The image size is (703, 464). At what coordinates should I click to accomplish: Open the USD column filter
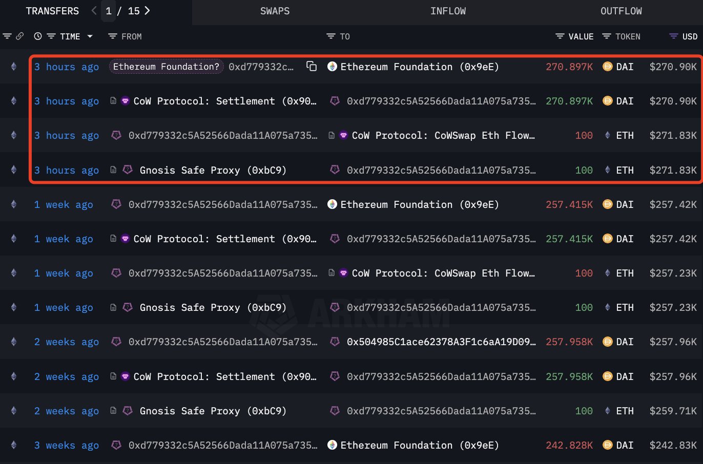[x=673, y=36]
